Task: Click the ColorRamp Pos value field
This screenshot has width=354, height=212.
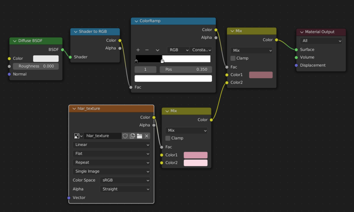Action: [186, 70]
